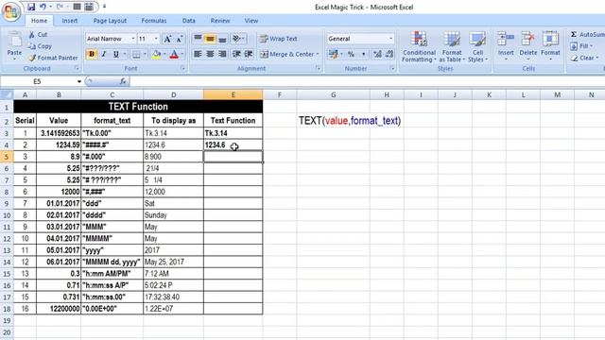Toggle bold formatting

coord(92,55)
